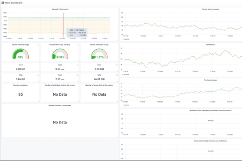Open the Conferences panel title menu
Viewport: 242px width, 161px height.
point(210,45)
